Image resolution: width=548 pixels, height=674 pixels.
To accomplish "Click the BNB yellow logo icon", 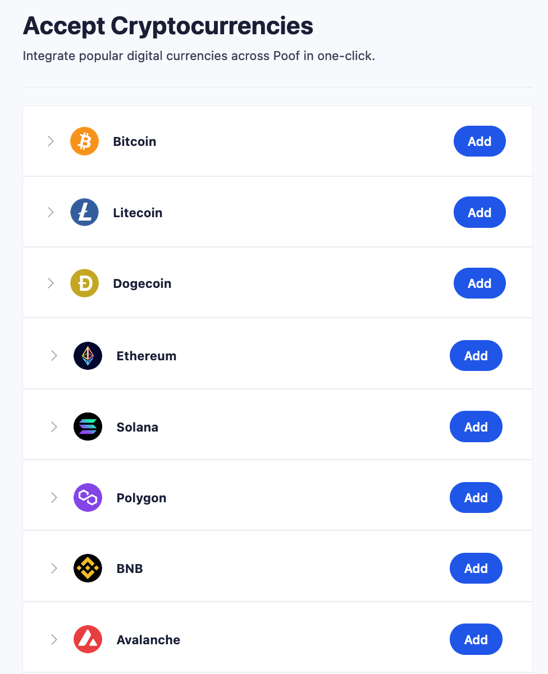I will [88, 568].
